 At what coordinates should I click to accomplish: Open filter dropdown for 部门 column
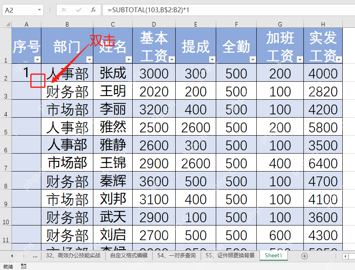(x=89, y=60)
